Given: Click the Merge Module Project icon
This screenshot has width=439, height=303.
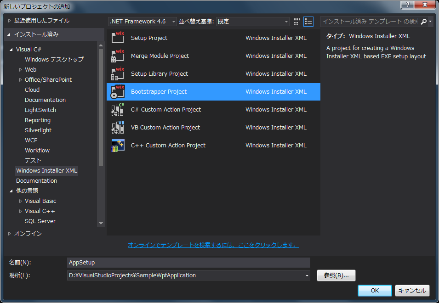Looking at the screenshot, I should [x=118, y=56].
